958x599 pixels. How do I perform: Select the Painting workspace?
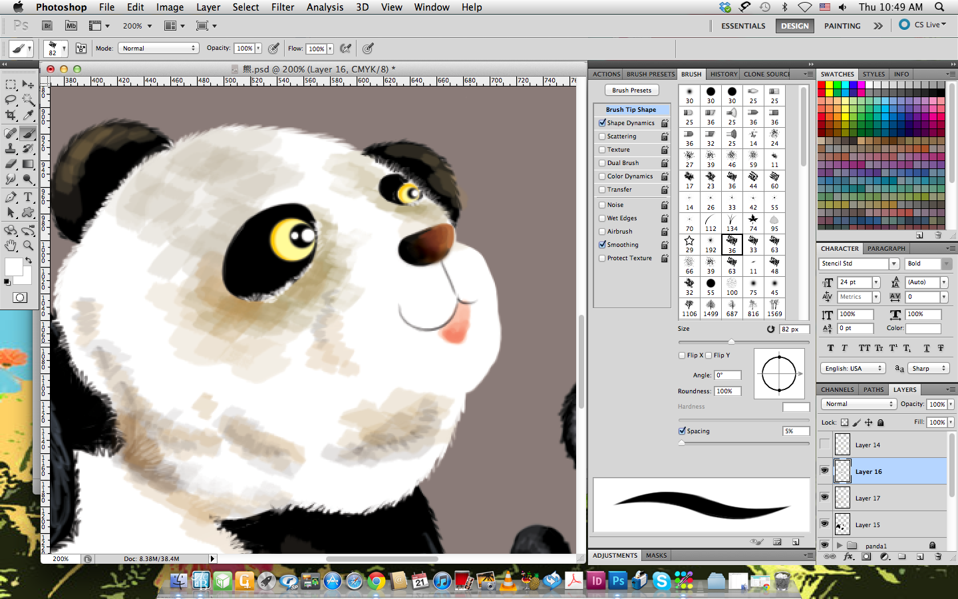[x=842, y=26]
